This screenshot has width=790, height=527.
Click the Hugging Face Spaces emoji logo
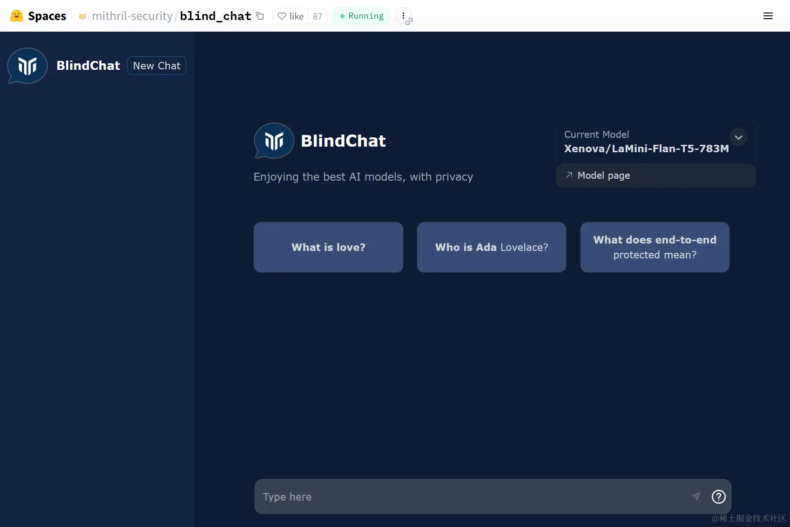(17, 16)
